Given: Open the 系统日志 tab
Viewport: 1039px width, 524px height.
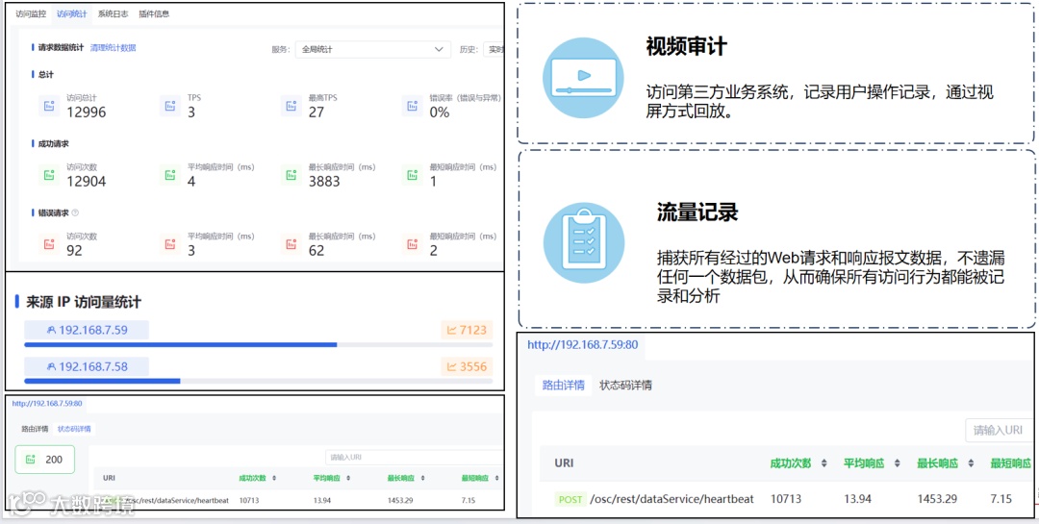Looking at the screenshot, I should (113, 13).
